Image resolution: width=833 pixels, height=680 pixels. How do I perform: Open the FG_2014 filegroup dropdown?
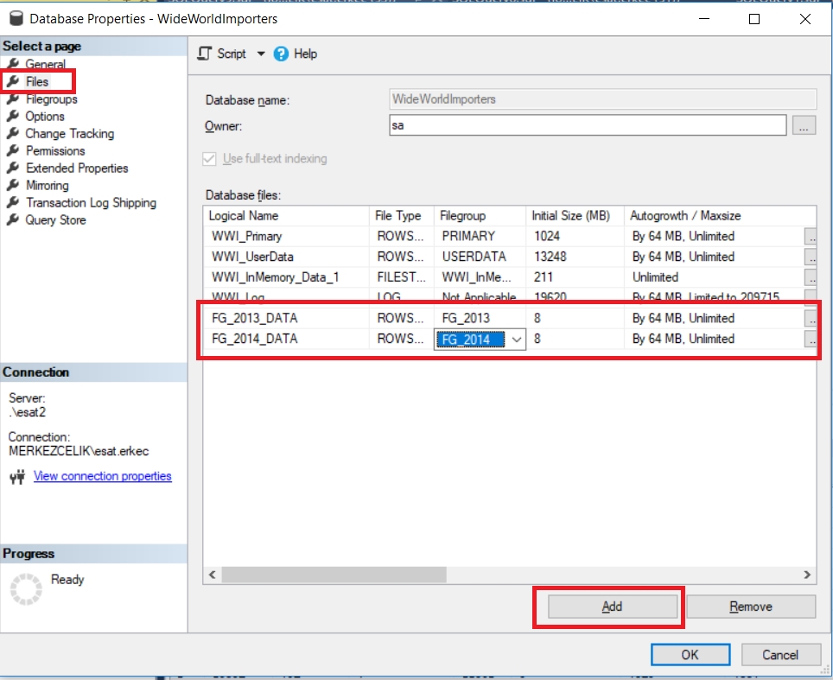click(x=517, y=339)
